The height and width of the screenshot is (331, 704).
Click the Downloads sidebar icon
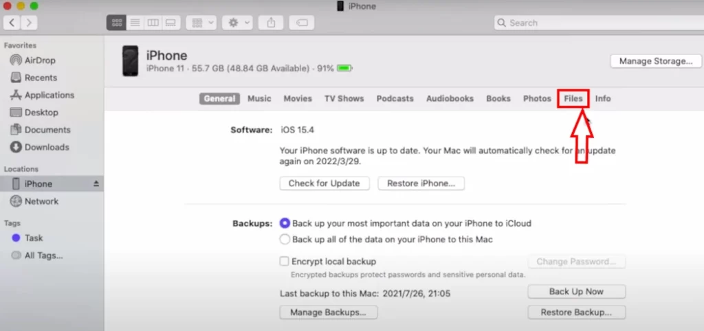(16, 147)
